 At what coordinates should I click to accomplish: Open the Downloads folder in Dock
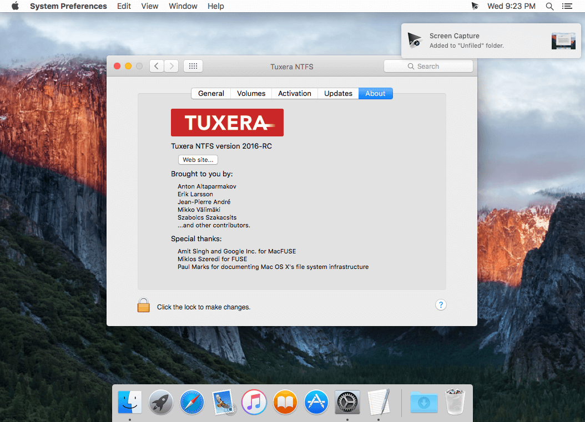pos(424,402)
